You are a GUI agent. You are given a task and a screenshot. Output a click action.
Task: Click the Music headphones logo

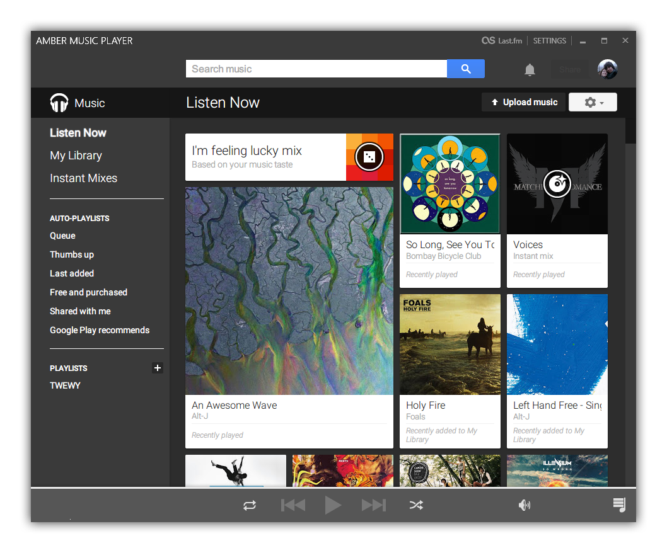click(59, 103)
